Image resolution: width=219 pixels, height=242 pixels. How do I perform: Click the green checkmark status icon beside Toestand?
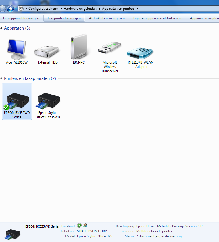79,225
